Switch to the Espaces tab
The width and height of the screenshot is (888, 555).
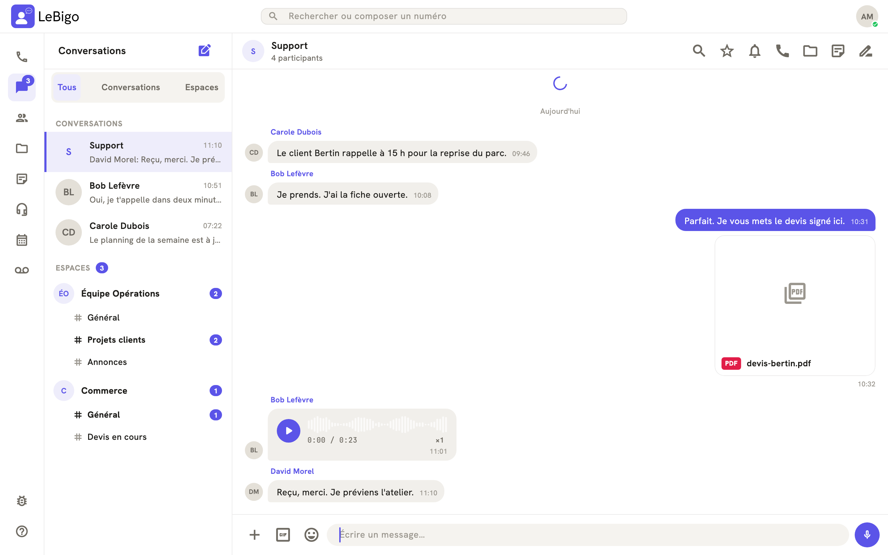pos(202,87)
